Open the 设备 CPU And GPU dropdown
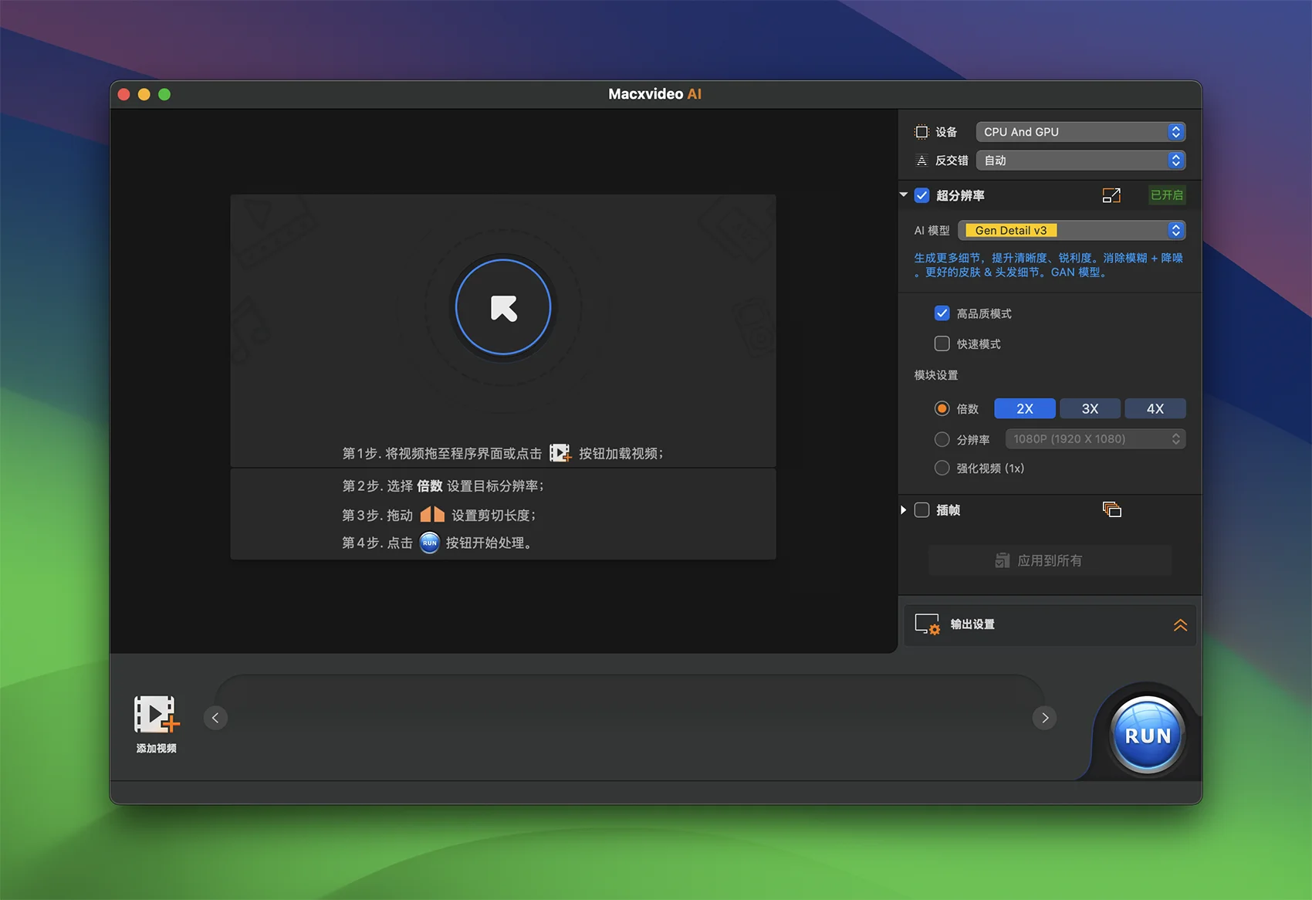 coord(1080,132)
